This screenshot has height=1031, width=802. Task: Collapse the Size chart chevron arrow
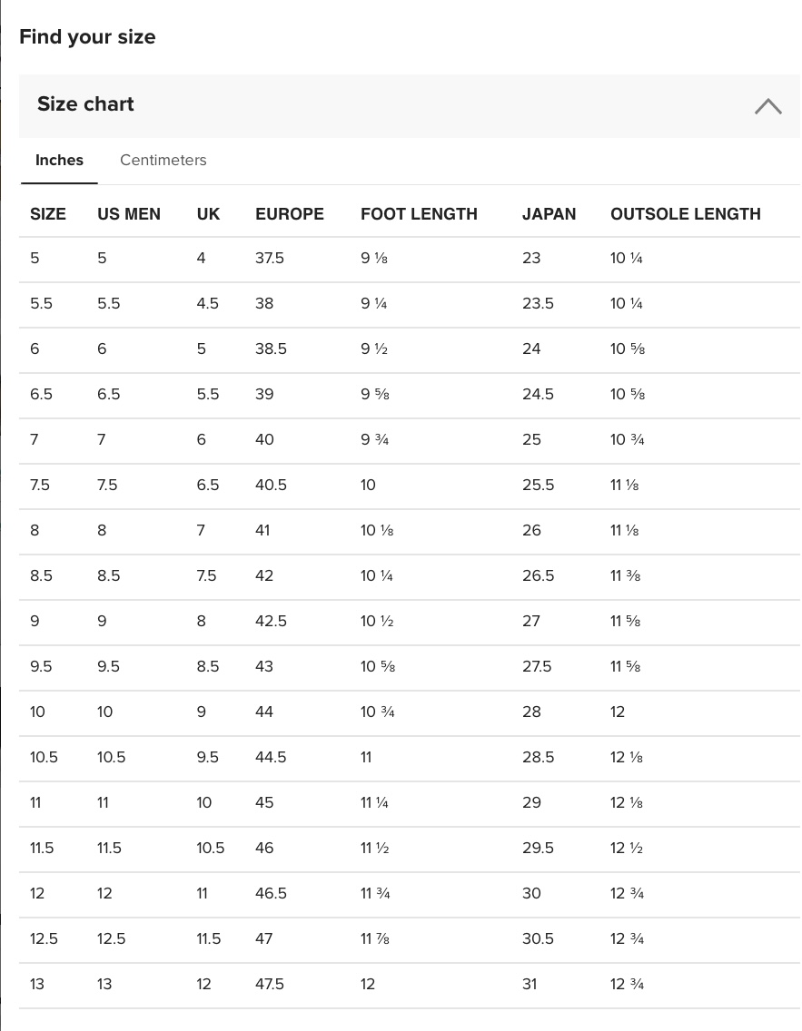click(767, 106)
